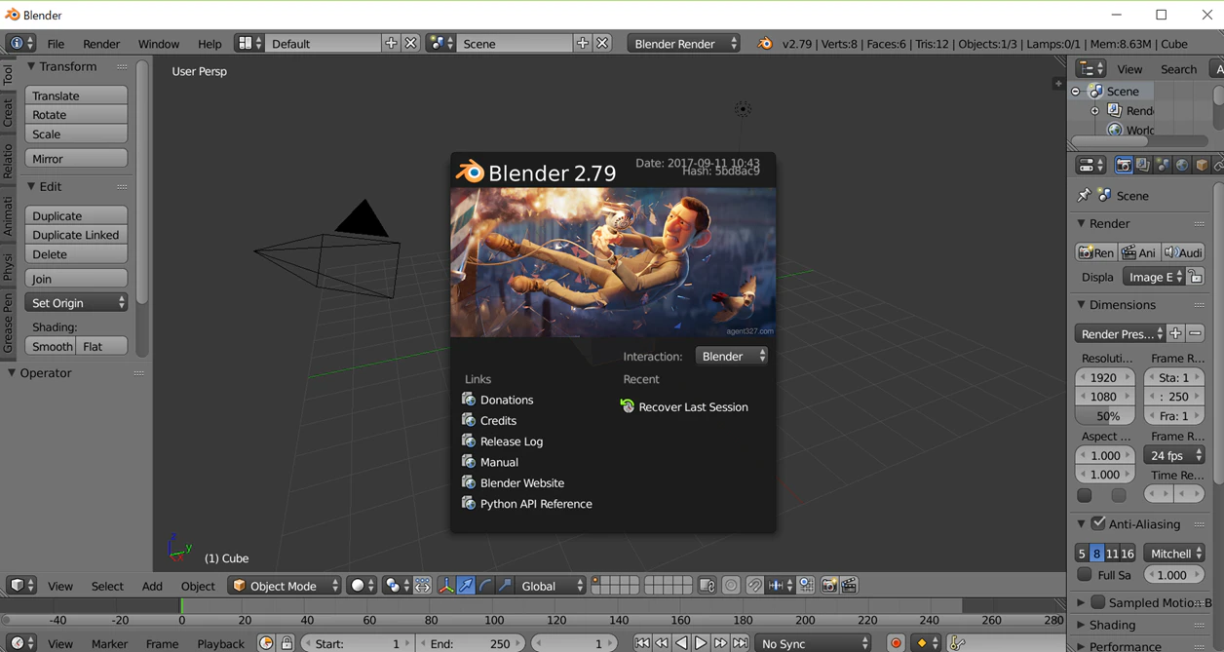Image resolution: width=1224 pixels, height=652 pixels.
Task: Open the World properties globe tab
Action: (x=1182, y=166)
